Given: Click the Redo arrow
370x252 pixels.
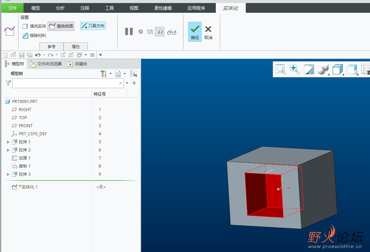Looking at the screenshot, I should tap(51, 55).
